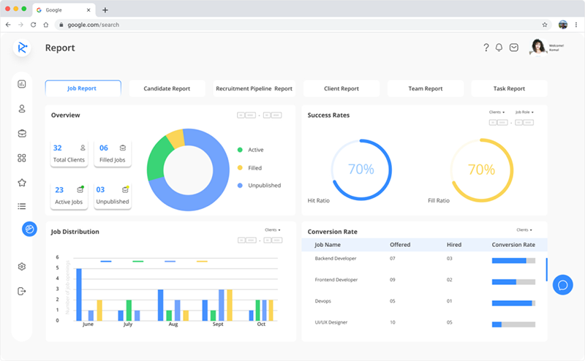Bookmark the page with the star icon
585x361 pixels.
click(545, 25)
